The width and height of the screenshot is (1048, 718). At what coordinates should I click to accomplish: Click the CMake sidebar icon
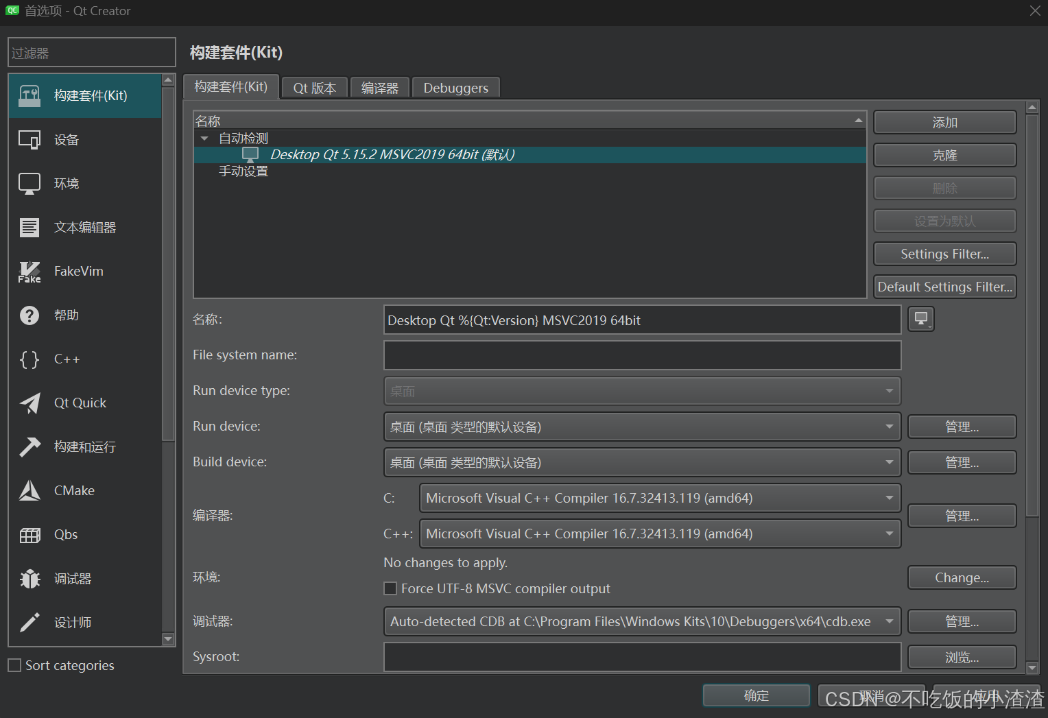tap(29, 490)
